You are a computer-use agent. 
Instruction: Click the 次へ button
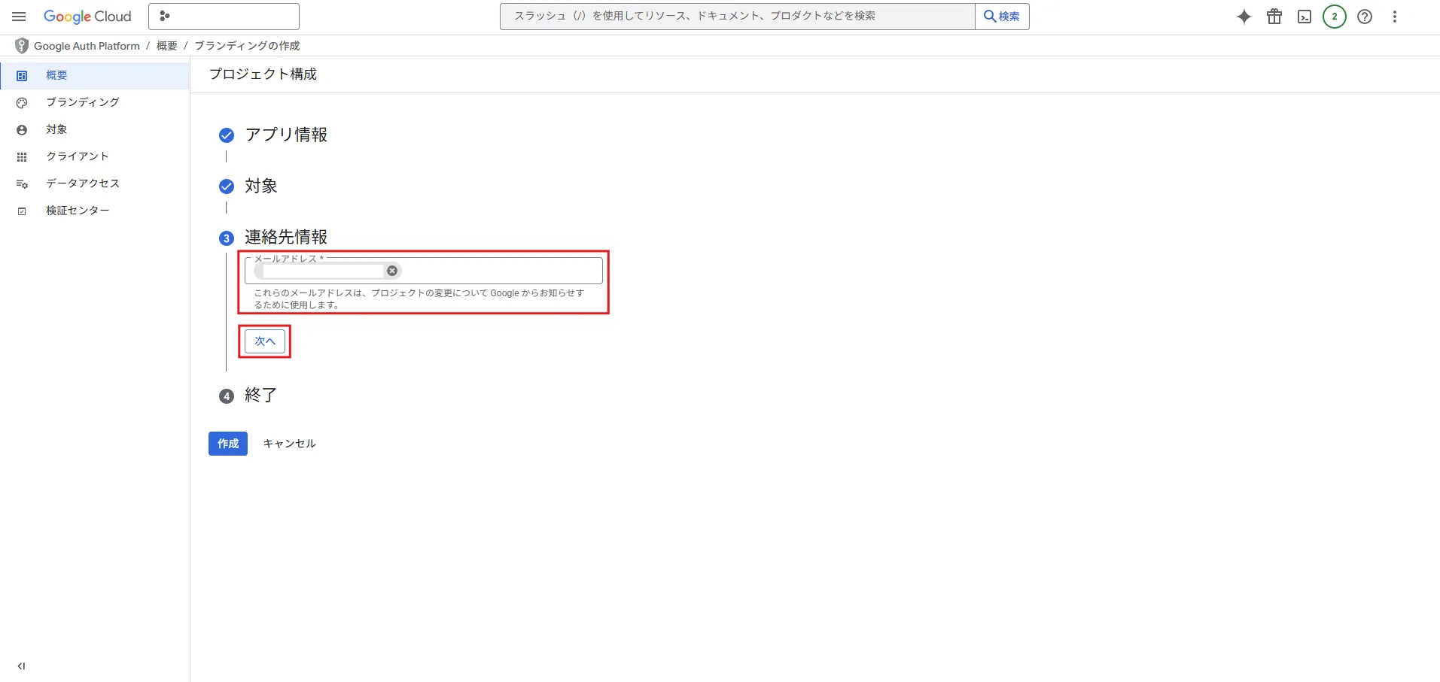tap(265, 341)
